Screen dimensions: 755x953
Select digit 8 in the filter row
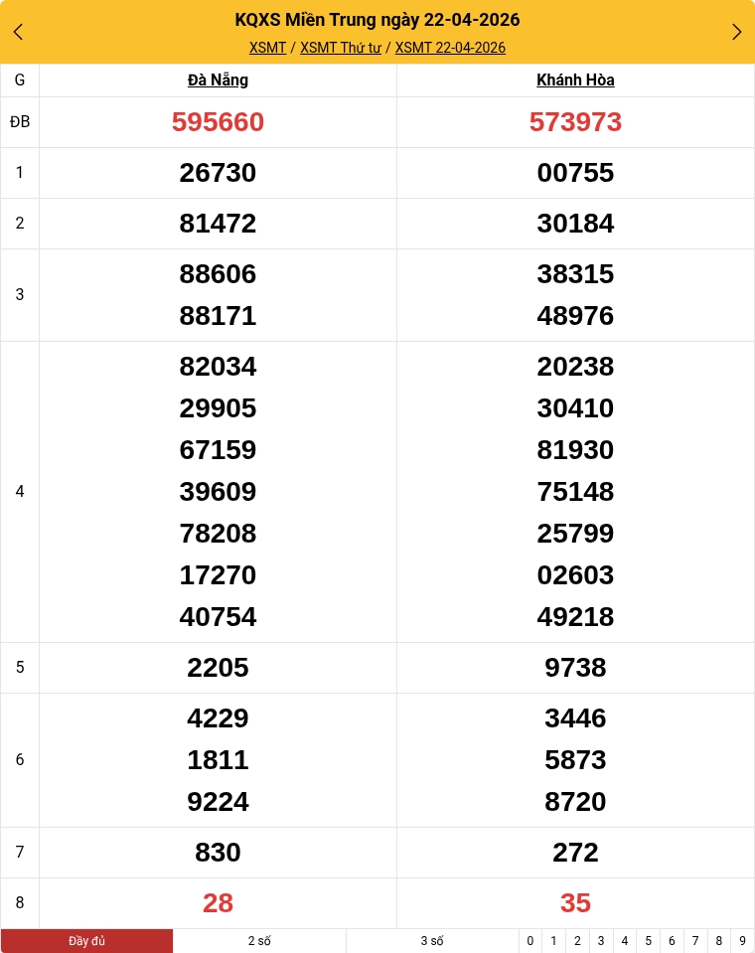[x=719, y=941]
